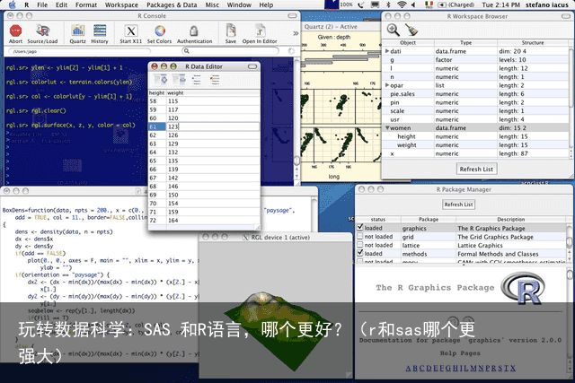The width and height of the screenshot is (575, 383).
Task: Click help index letter A link
Action: click(409, 369)
